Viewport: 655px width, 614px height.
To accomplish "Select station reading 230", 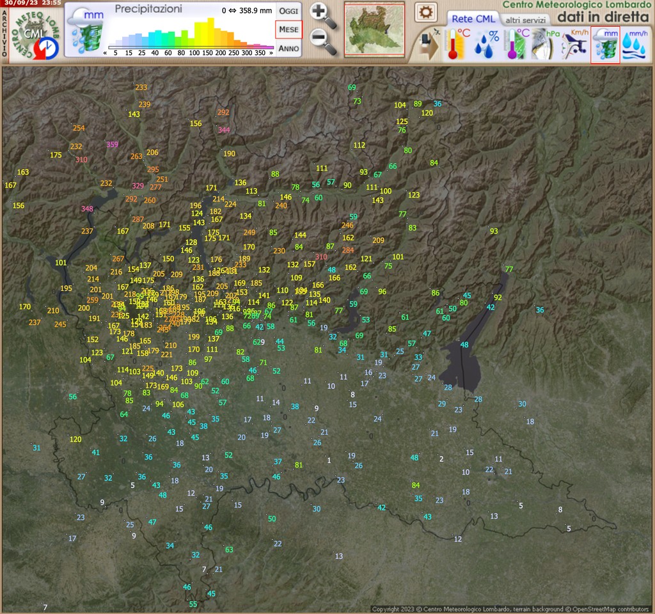I will point(279,251).
